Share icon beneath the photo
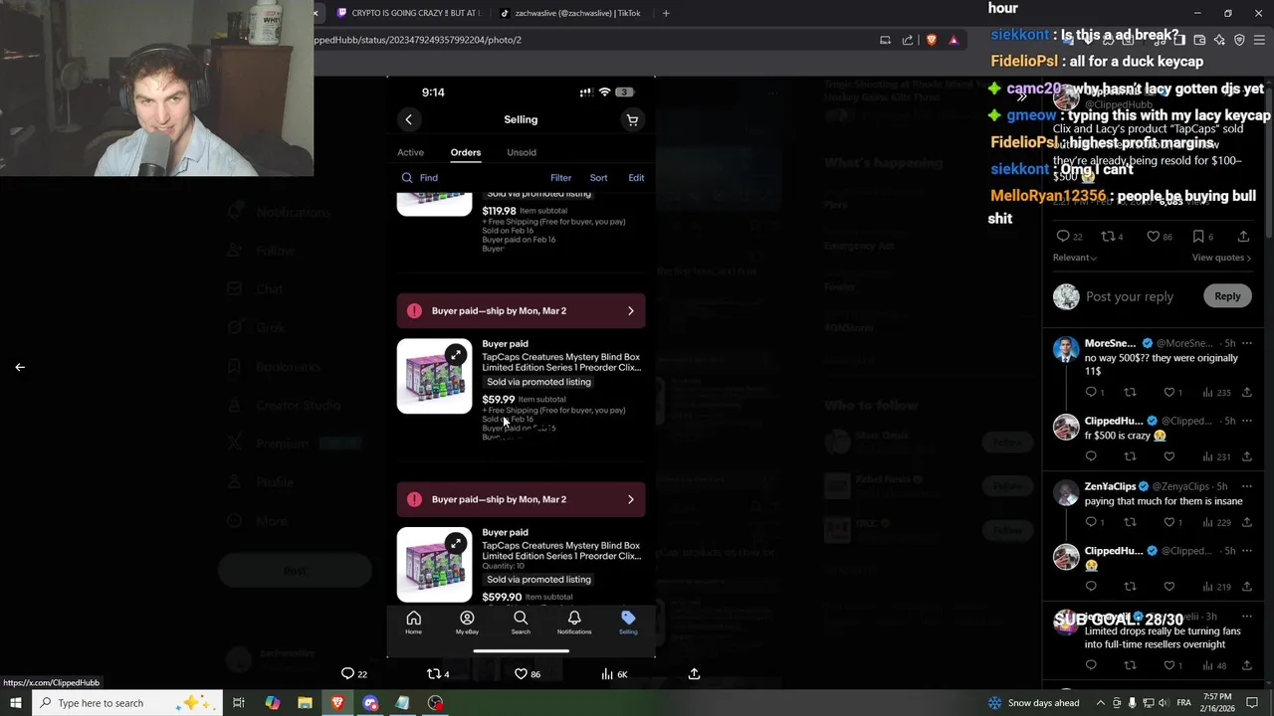Viewport: 1274px width, 716px height. (694, 674)
